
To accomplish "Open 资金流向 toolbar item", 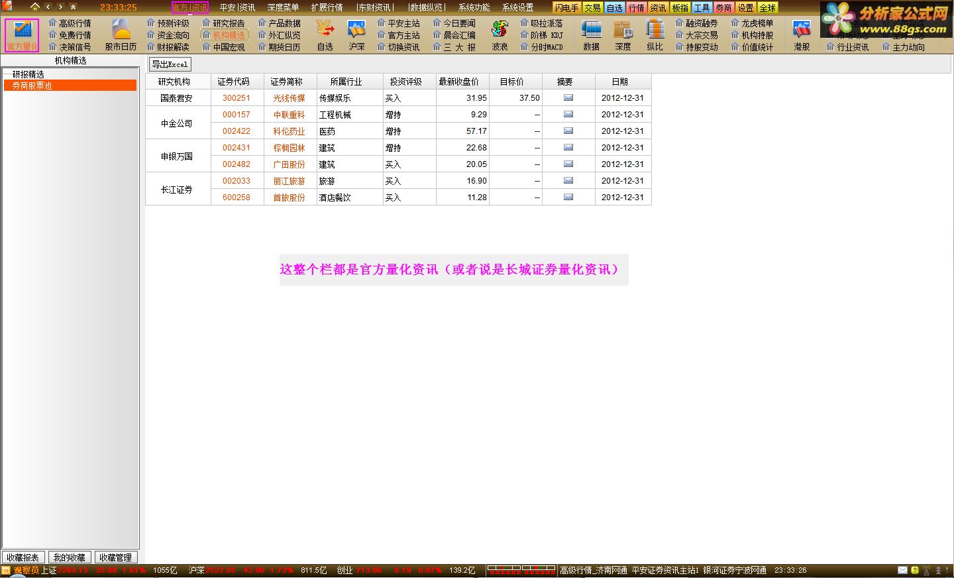I will click(x=168, y=35).
